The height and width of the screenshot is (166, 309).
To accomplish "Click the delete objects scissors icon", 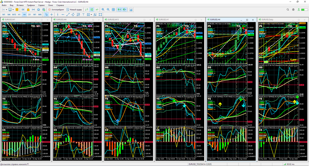I will point(95,15).
